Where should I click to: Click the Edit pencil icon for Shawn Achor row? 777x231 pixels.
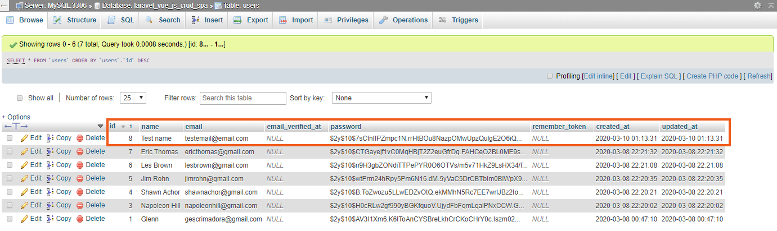tap(24, 192)
